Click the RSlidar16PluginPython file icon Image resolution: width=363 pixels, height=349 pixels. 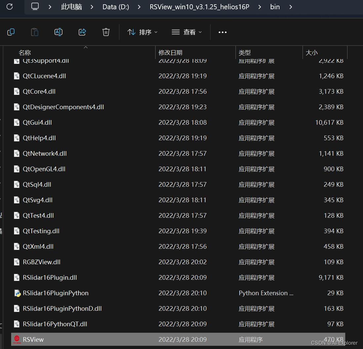pyautogui.click(x=17, y=293)
